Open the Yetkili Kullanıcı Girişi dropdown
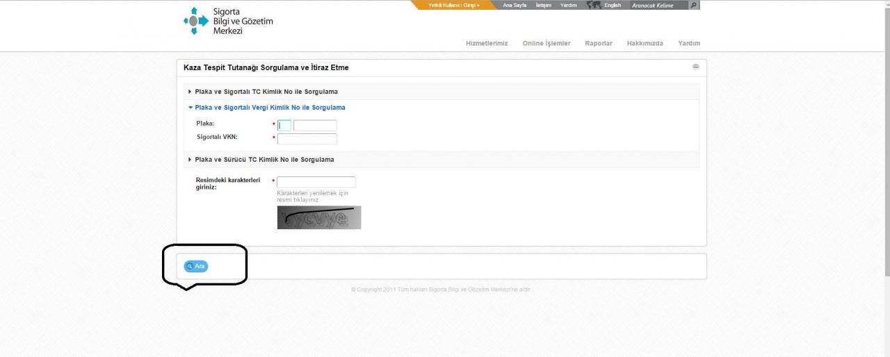Viewport: 890px width, 357px height. point(454,5)
